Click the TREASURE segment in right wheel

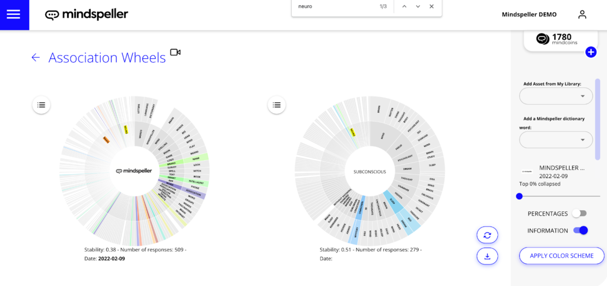[414, 215]
